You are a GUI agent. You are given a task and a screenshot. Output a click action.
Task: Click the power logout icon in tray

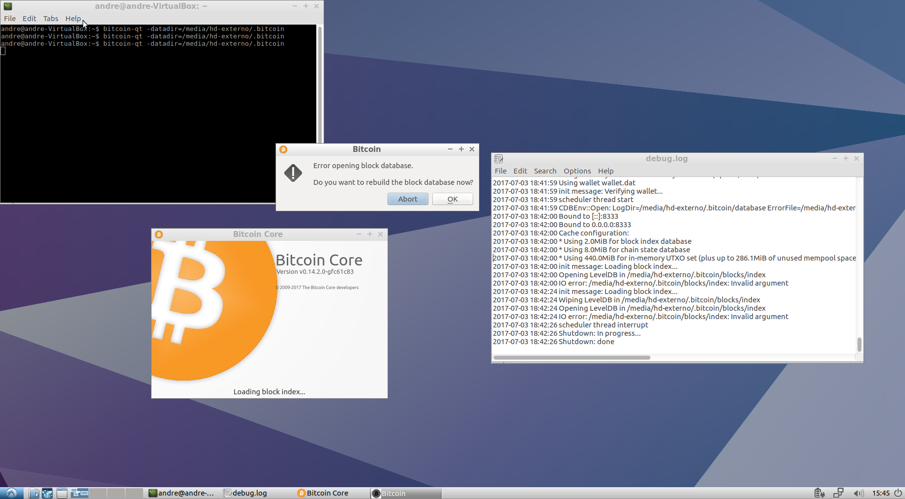pos(898,493)
